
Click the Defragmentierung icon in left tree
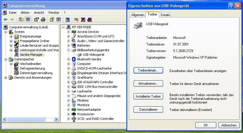pos(16,68)
